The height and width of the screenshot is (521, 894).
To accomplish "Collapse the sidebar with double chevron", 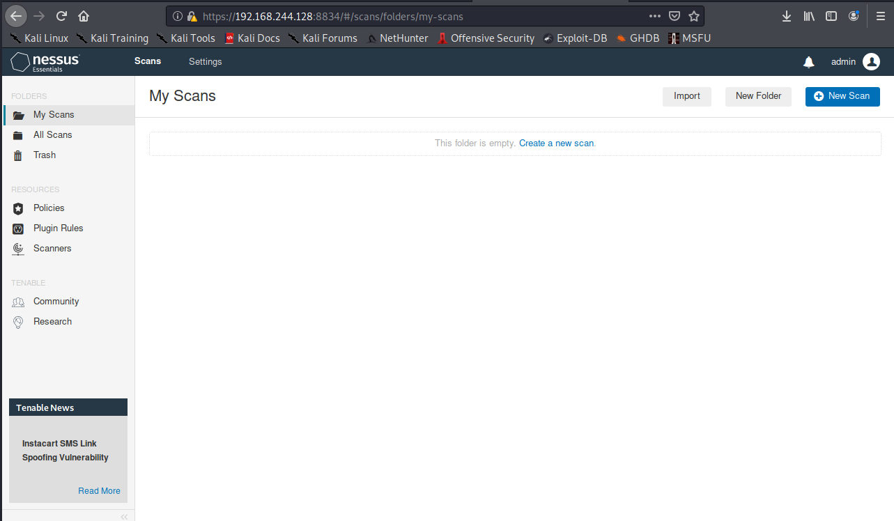I will pos(124,517).
